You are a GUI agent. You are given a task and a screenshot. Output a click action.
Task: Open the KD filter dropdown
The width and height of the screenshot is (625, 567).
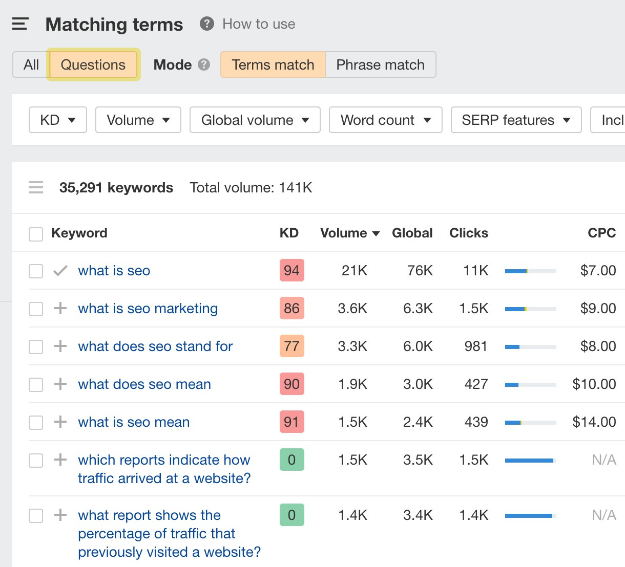click(57, 120)
